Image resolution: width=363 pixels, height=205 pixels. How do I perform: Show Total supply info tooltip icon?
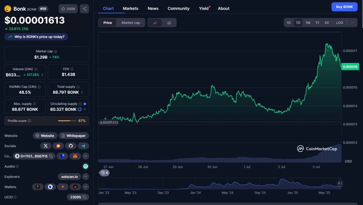click(78, 87)
